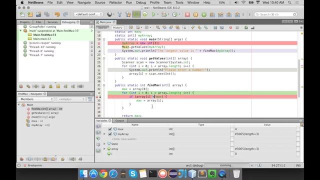Select the Files tab in left panel
The image size is (320, 180).
pos(38,22)
